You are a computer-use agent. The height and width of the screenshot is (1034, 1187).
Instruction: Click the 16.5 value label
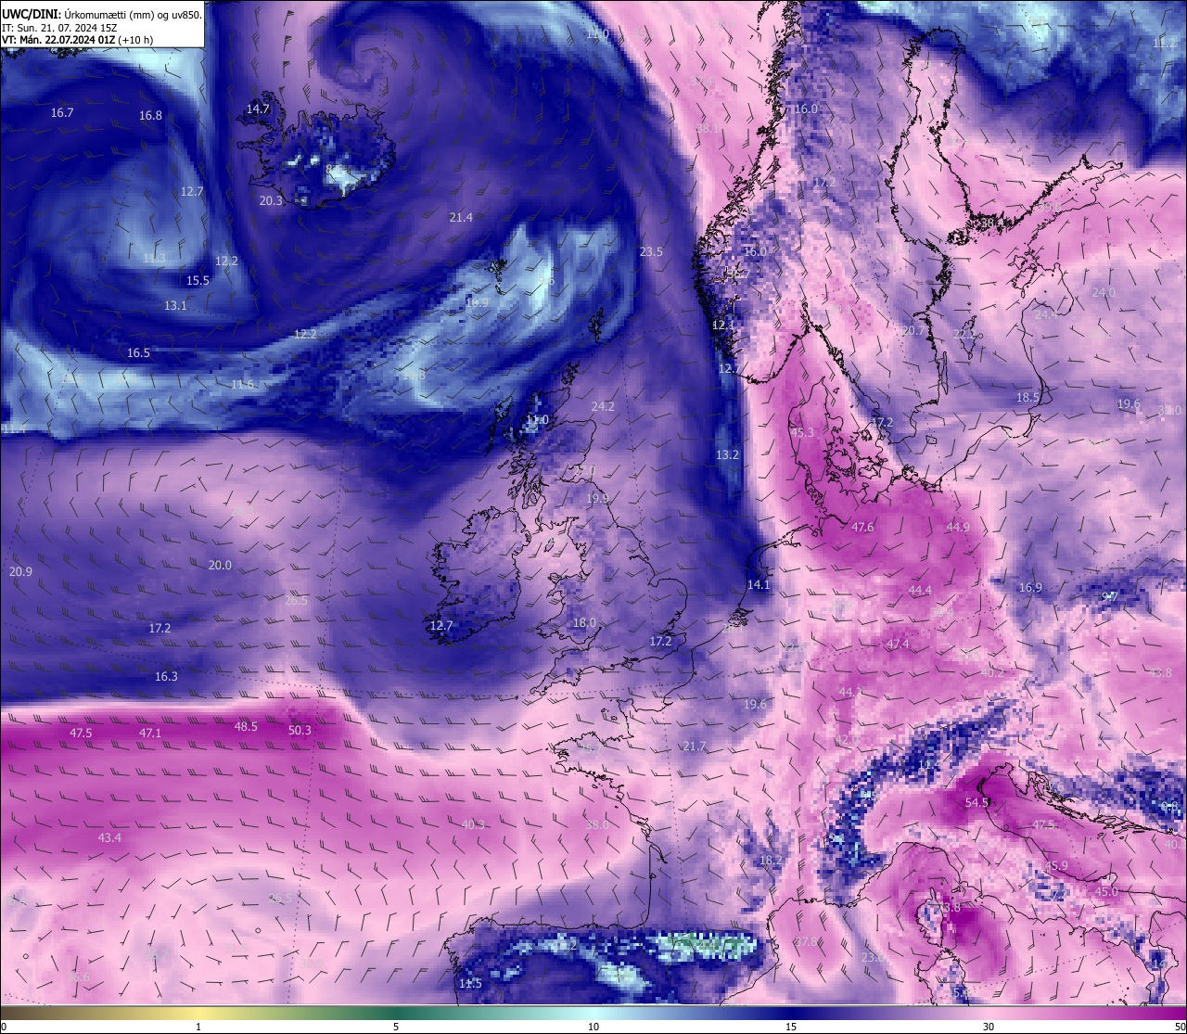coord(138,353)
